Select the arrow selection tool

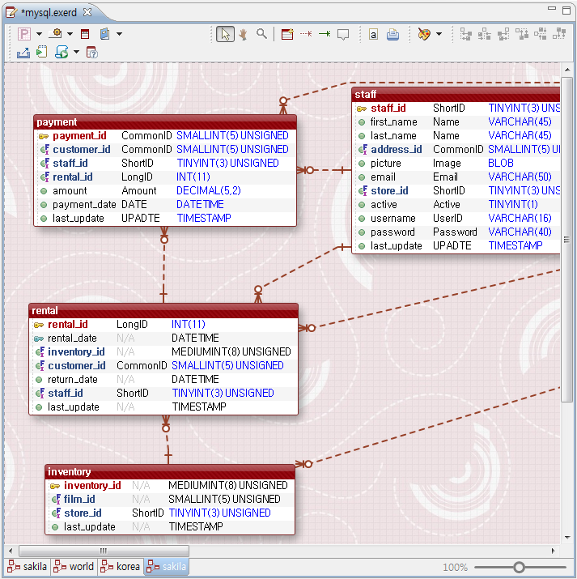click(225, 34)
